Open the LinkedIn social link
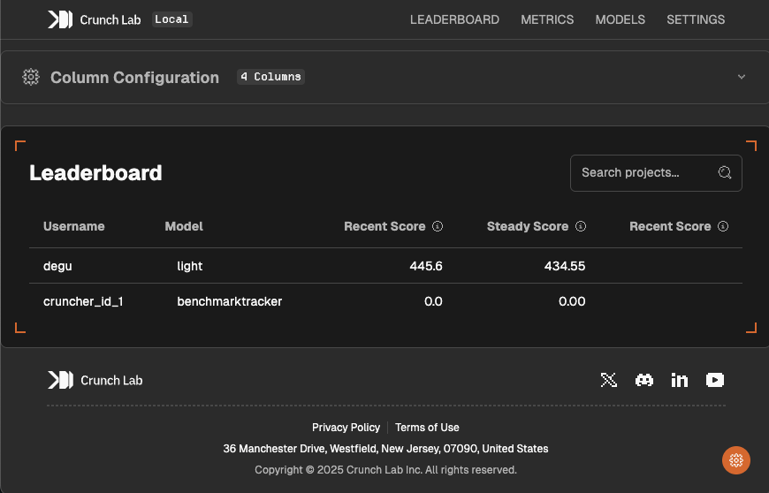Screen dimensions: 769x493 click(x=679, y=380)
